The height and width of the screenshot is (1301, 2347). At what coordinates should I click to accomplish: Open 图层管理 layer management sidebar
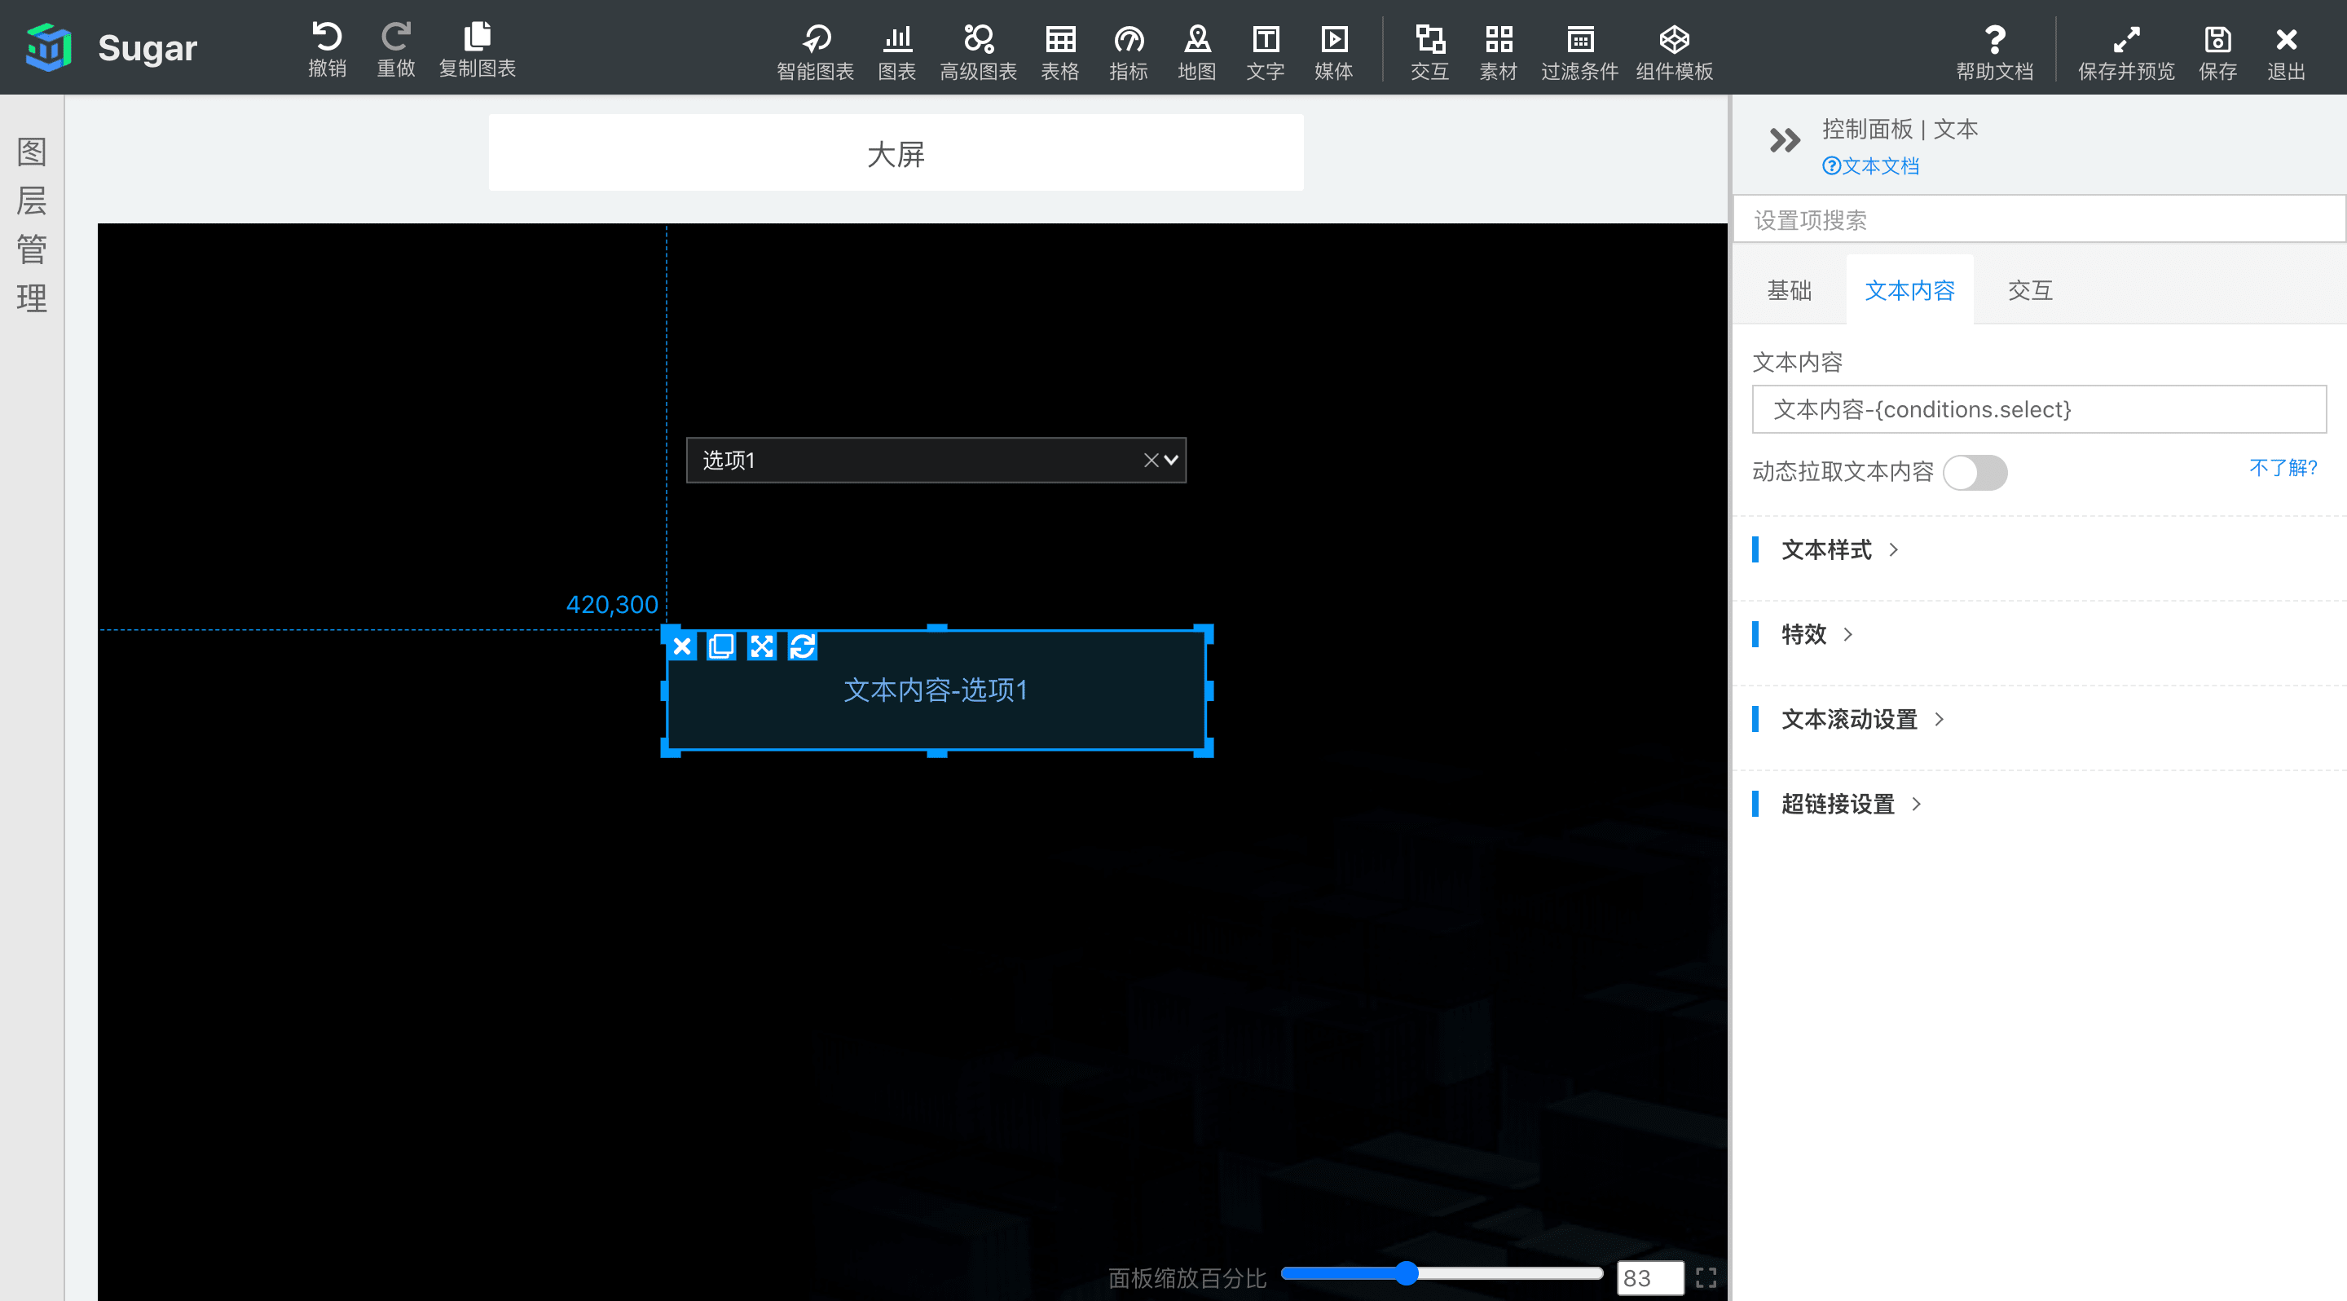pos(32,224)
